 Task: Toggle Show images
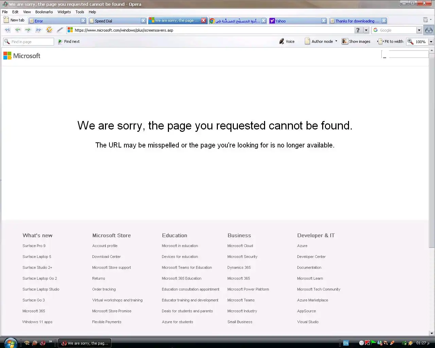[x=356, y=41]
